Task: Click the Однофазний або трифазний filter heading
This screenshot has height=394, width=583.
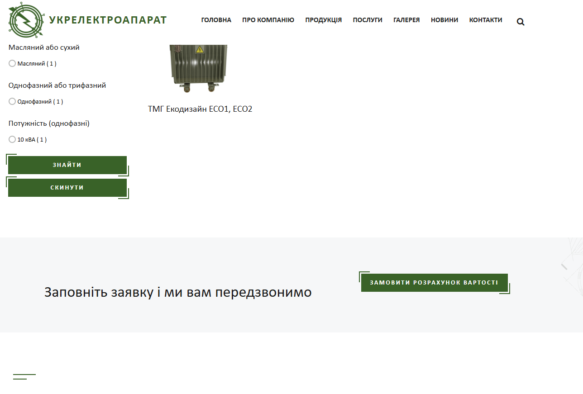Action: [57, 85]
